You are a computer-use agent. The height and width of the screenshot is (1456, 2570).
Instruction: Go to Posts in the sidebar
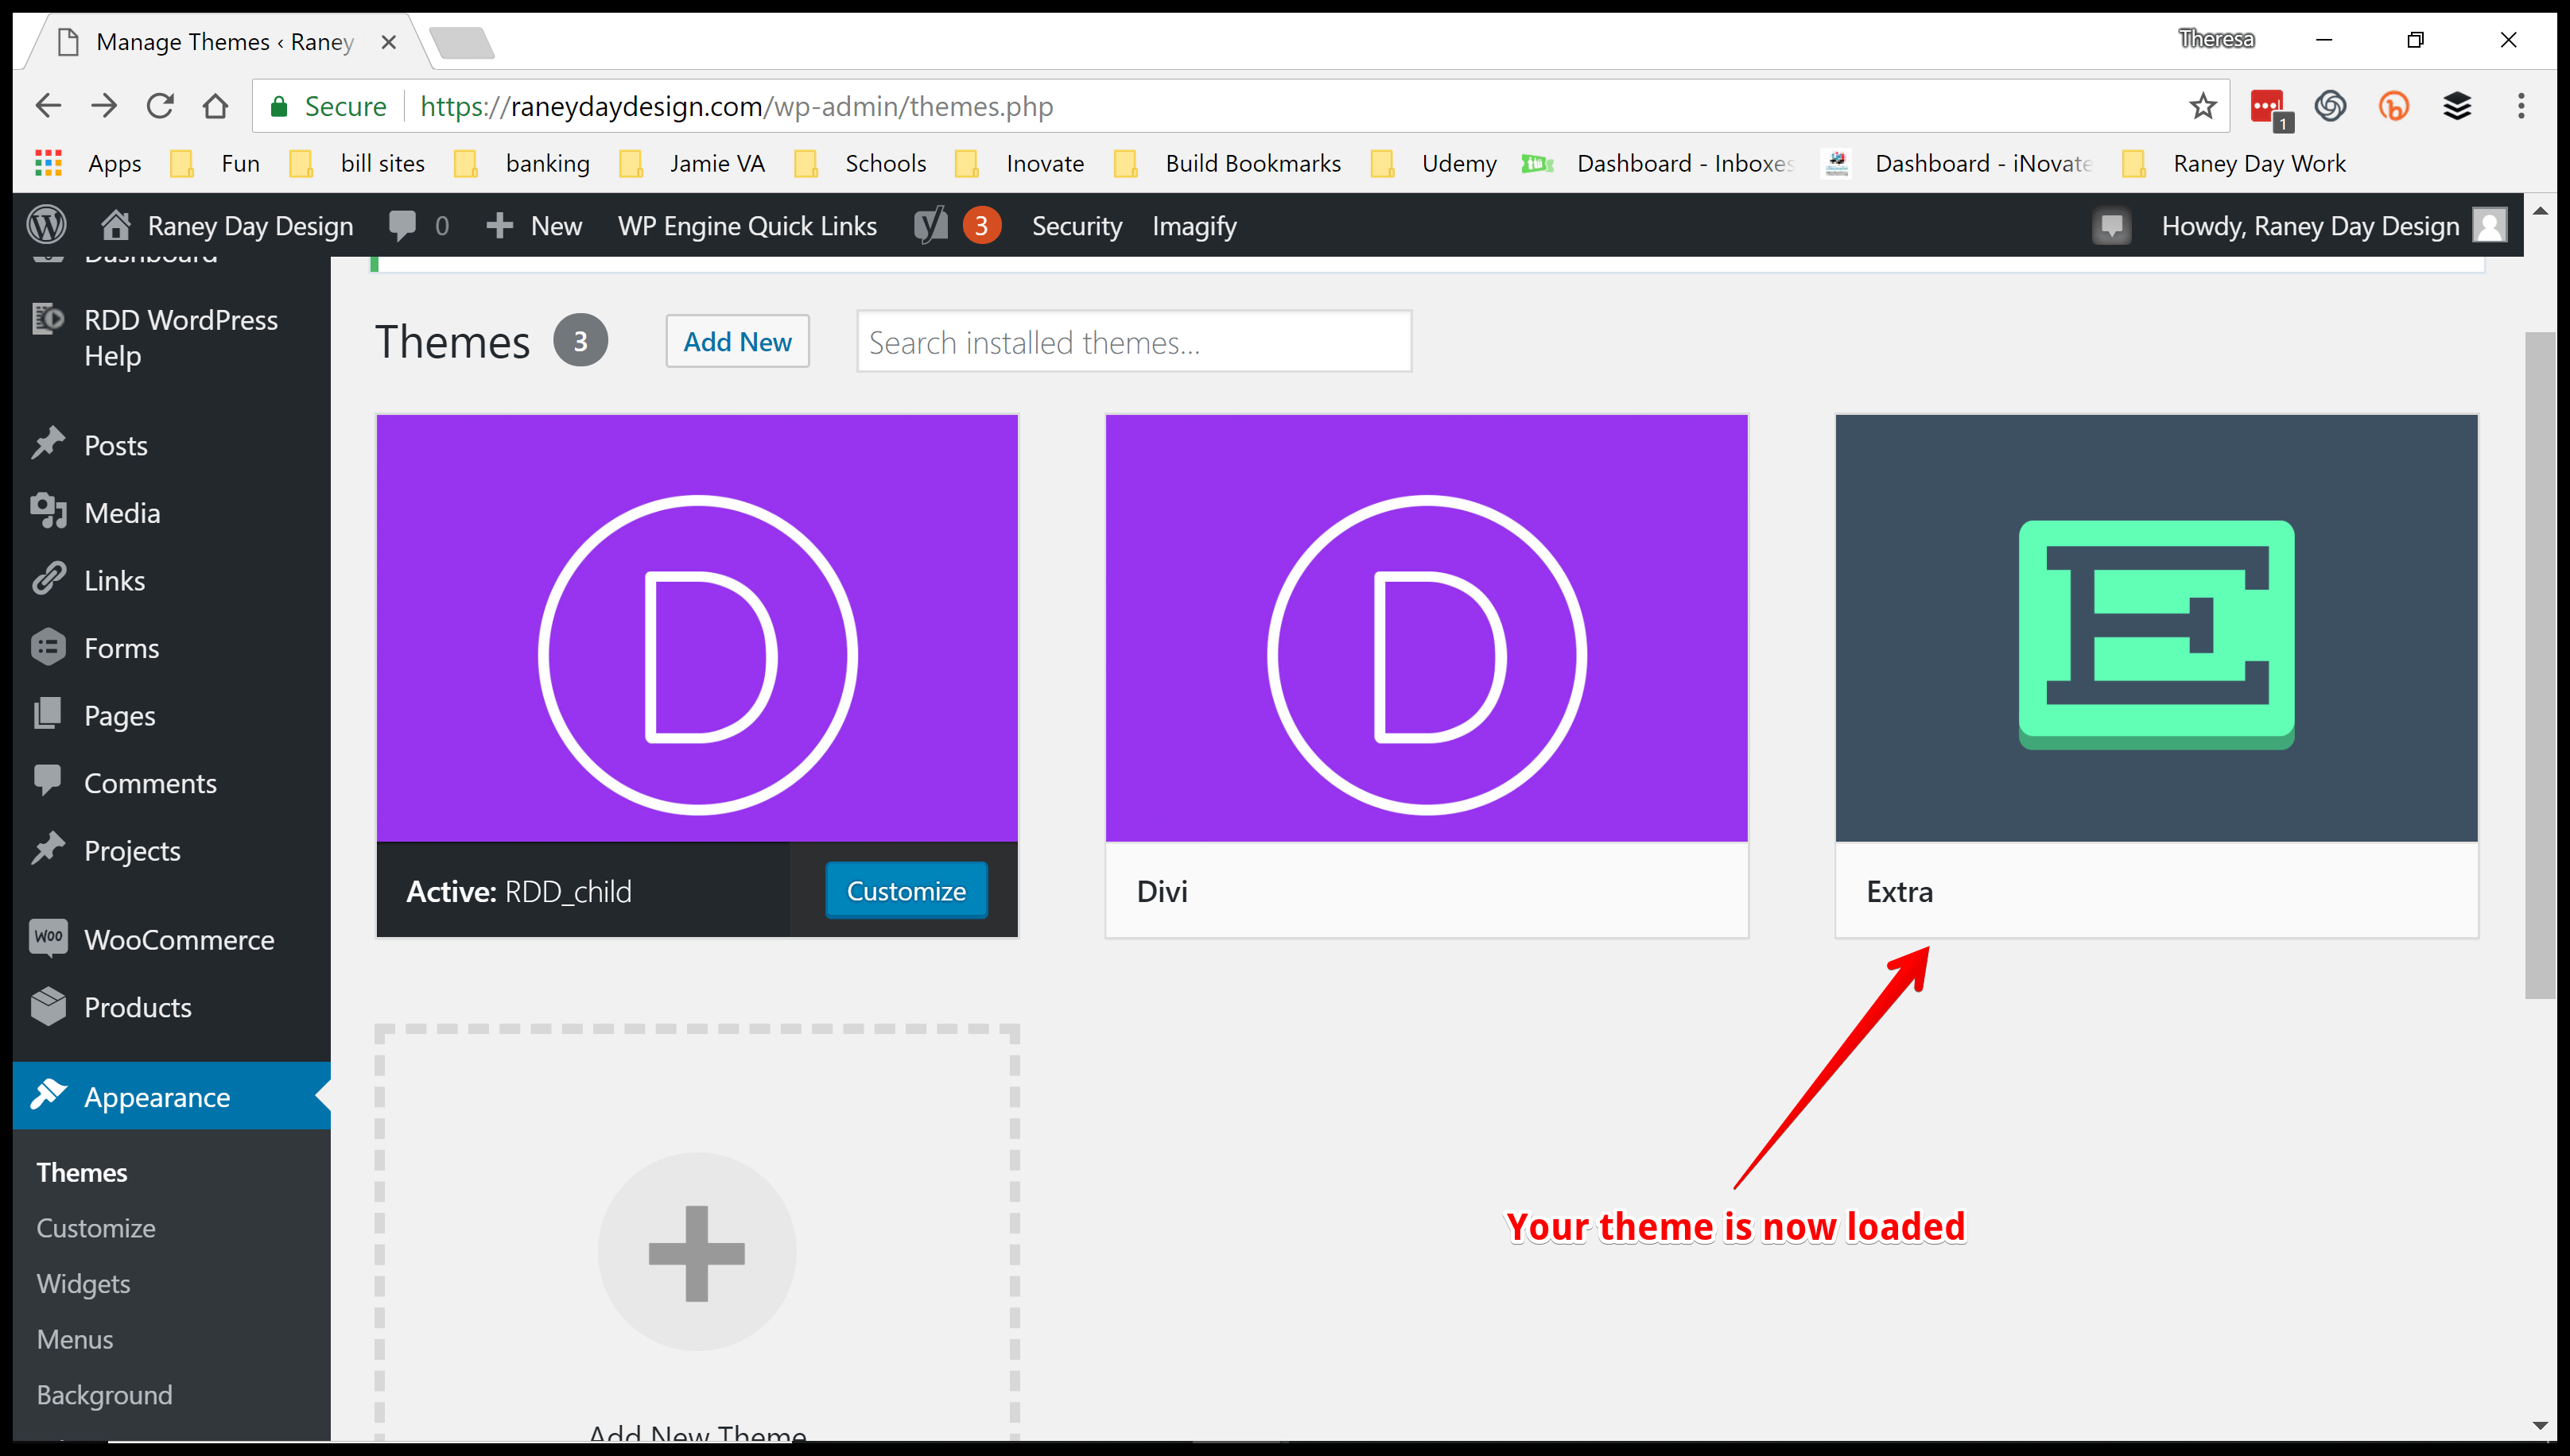click(171, 445)
